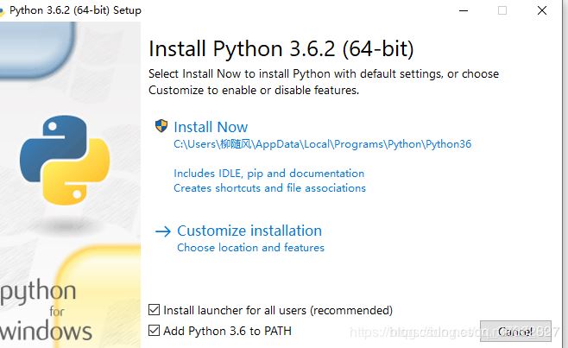Click "Includes IDLE, pip and documentation" text
Image resolution: width=568 pixels, height=348 pixels.
[268, 174]
